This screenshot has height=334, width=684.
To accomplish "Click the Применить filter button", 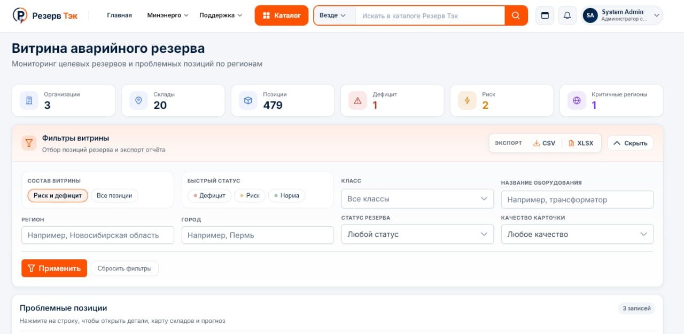I will (54, 268).
